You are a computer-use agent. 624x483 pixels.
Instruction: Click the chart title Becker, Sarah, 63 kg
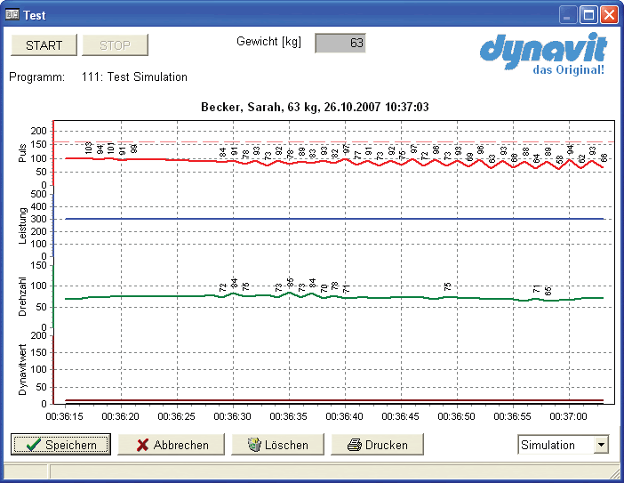click(315, 107)
